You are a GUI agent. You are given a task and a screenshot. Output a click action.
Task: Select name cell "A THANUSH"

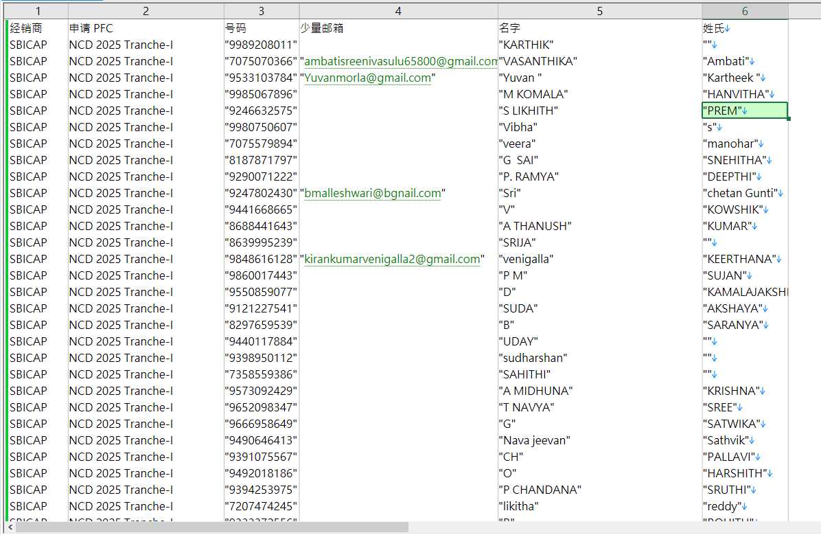click(599, 226)
